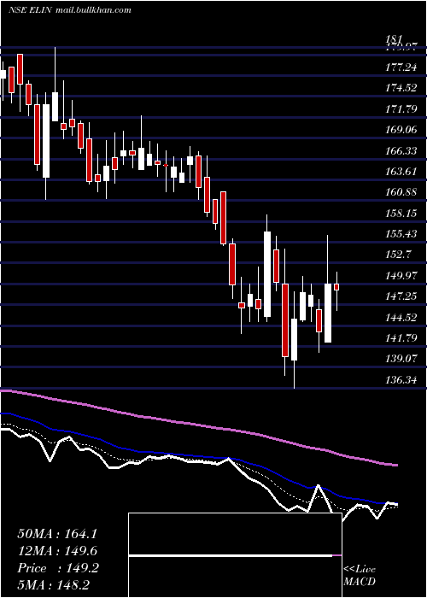
Task: Click the 5MA : 148.2 value
Action: pos(53,584)
